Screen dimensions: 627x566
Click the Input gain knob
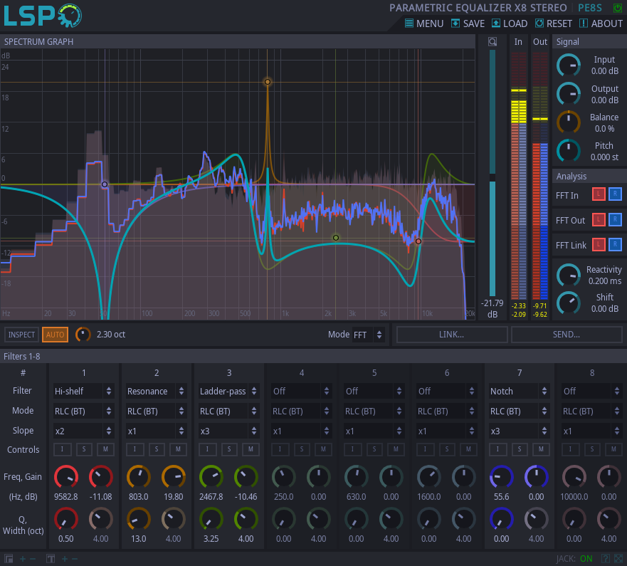pos(569,65)
